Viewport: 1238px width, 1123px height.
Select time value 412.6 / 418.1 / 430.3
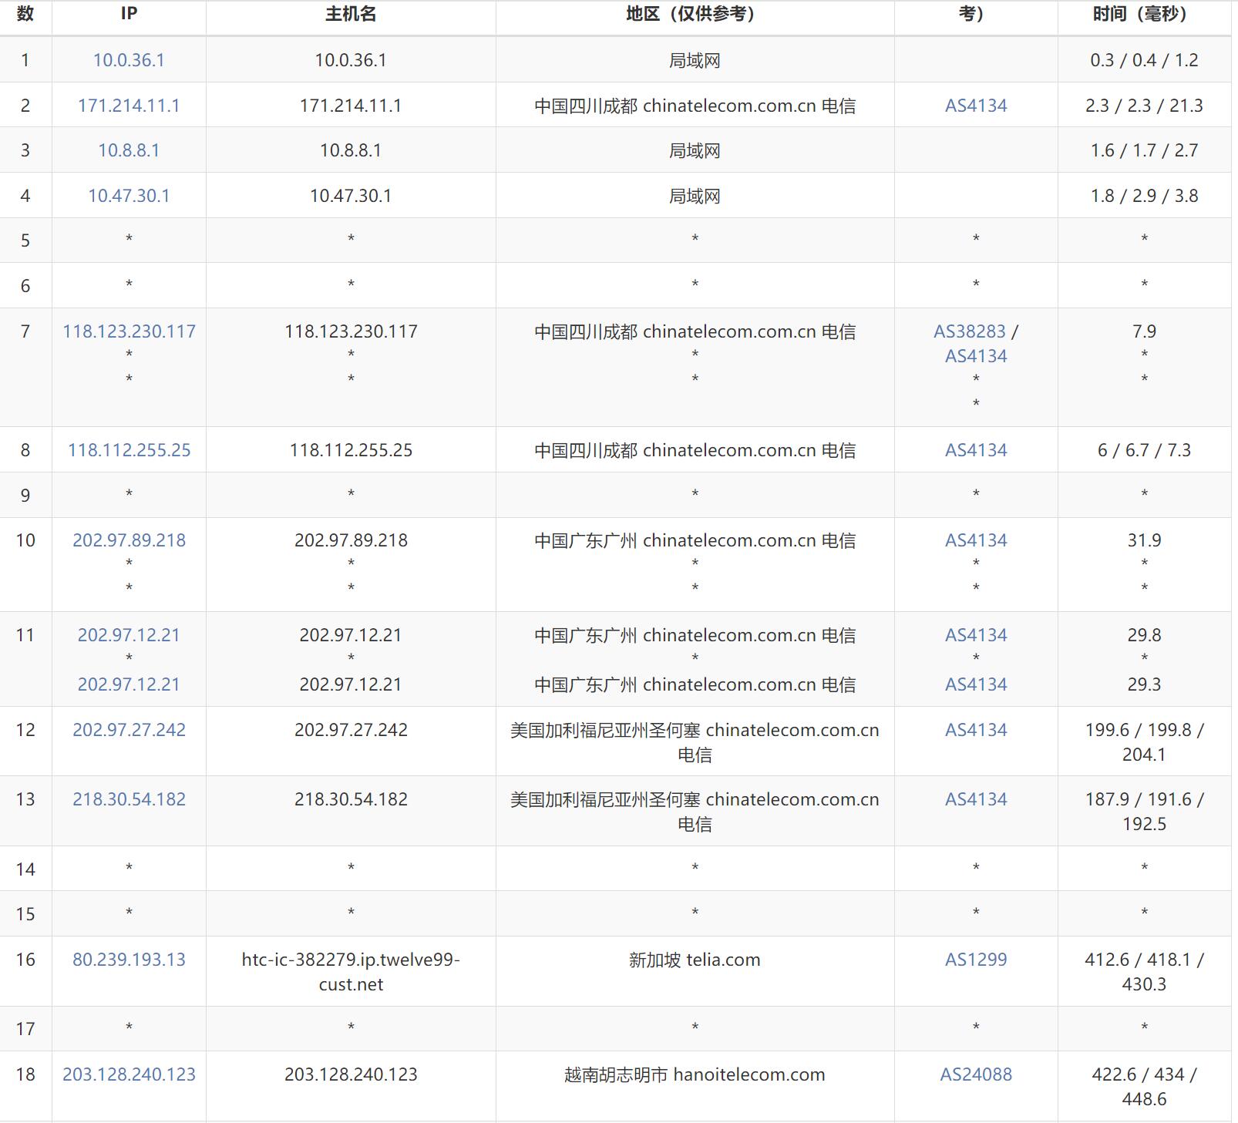tap(1144, 972)
